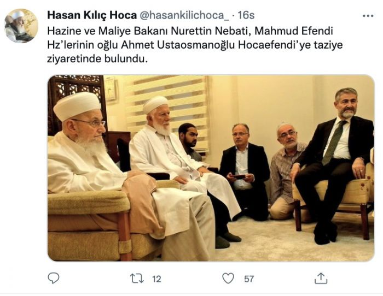The height and width of the screenshot is (296, 383).
Task: Select the tweet text ending 'ziyaretinde bulundu.'
Action: point(195,45)
